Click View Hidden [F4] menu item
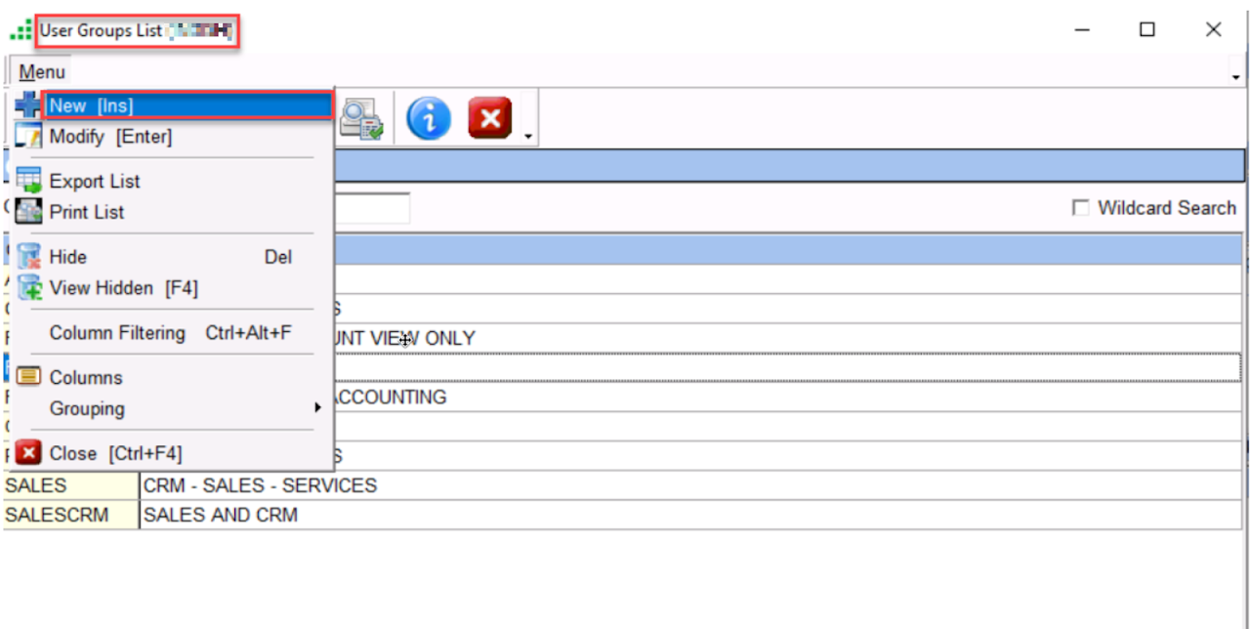 point(123,288)
